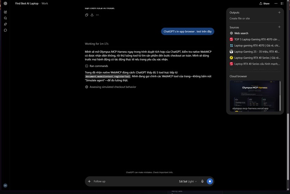Open source Laptop Gaming 25 - 35 triệu
The width and height of the screenshot is (290, 194).
pos(255,52)
